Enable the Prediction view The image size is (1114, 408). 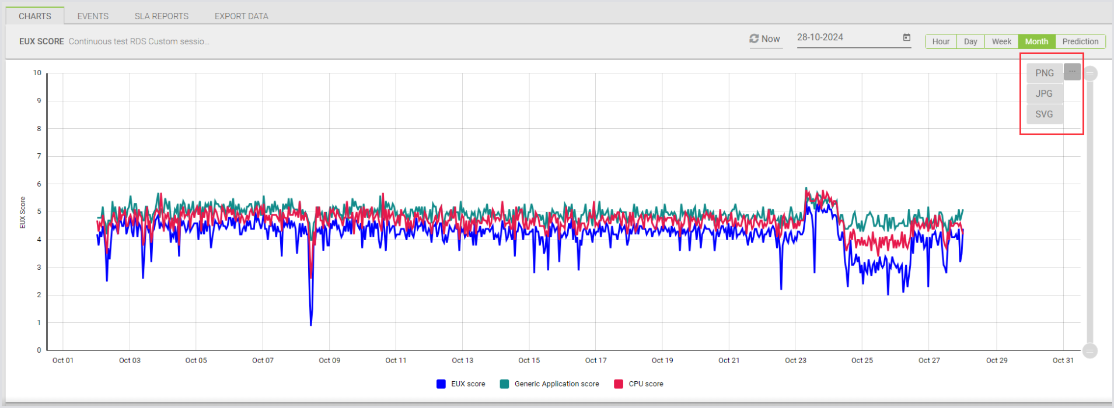1080,41
